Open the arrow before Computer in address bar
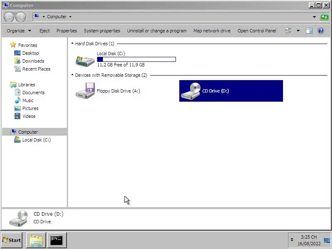The width and height of the screenshot is (332, 249). (44, 17)
